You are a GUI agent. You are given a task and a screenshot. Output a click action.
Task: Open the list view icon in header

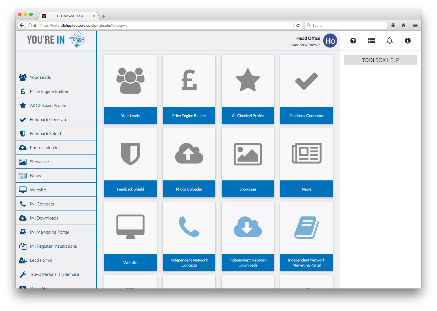[x=371, y=41]
